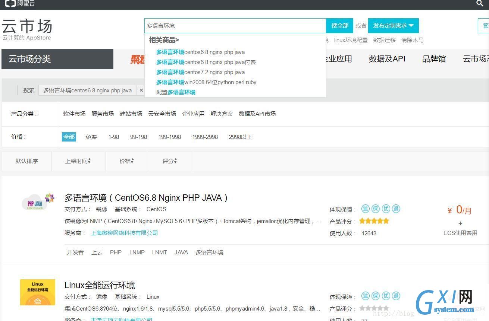Image resolution: width=489 pixels, height=321 pixels.
Task: Click the Aliyun logo in the top bar
Action: click(x=20, y=3)
